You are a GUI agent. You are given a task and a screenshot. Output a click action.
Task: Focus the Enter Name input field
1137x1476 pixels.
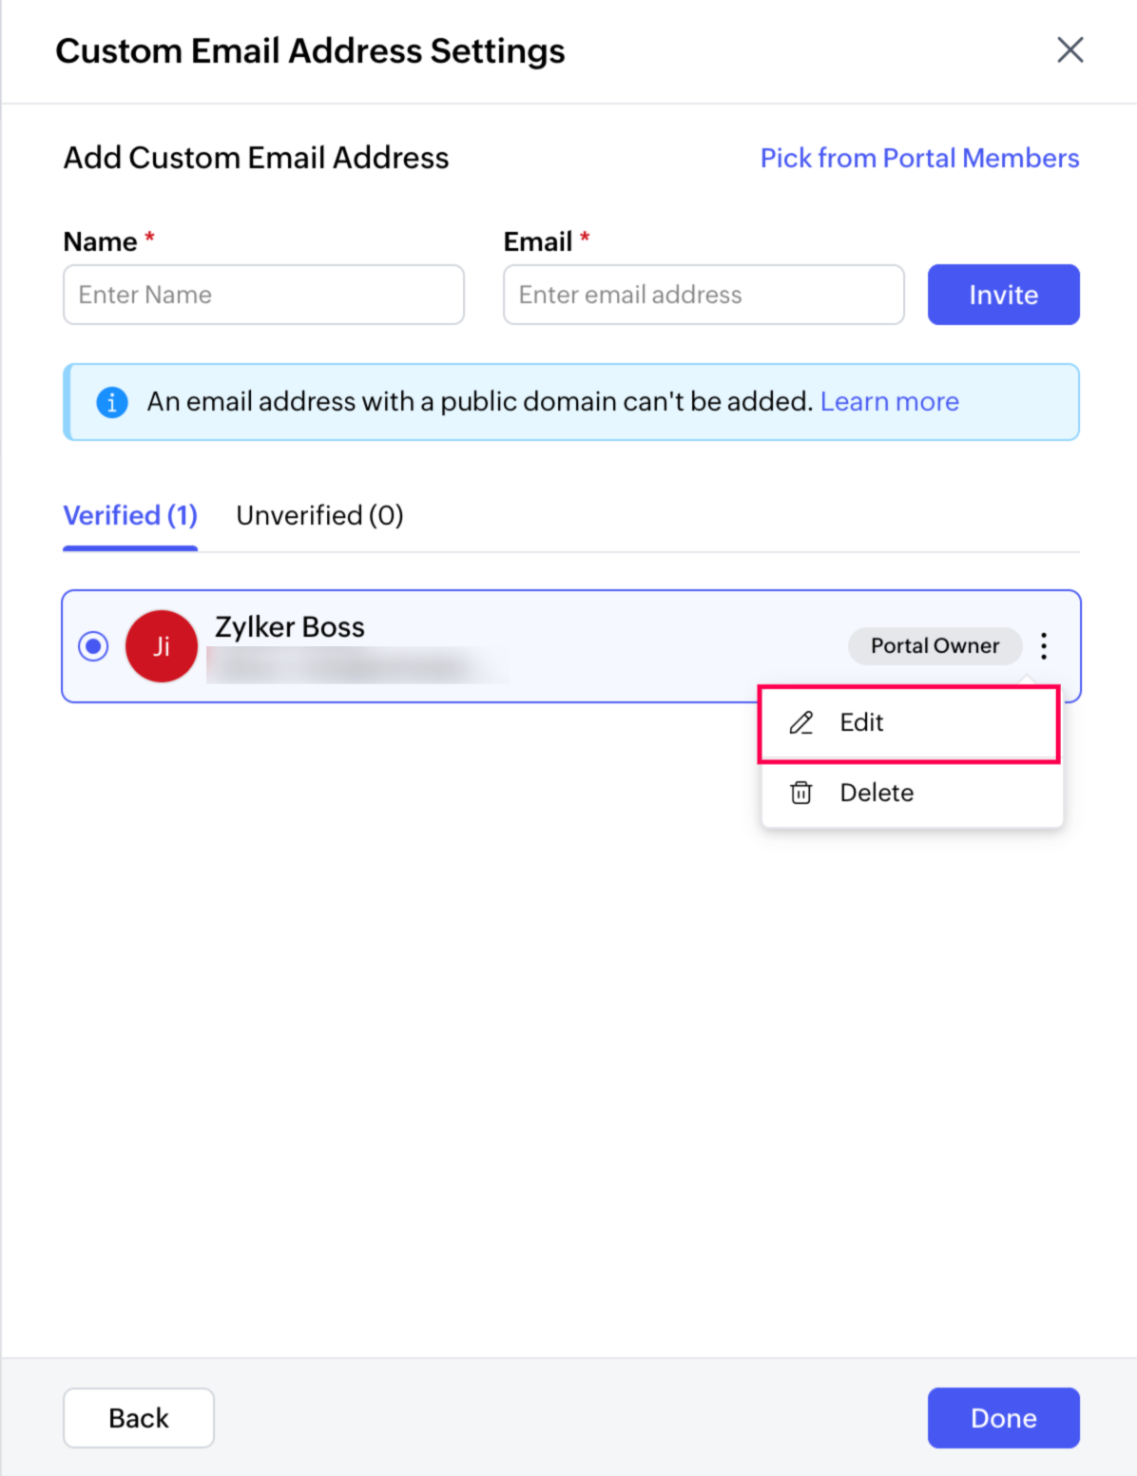(263, 295)
